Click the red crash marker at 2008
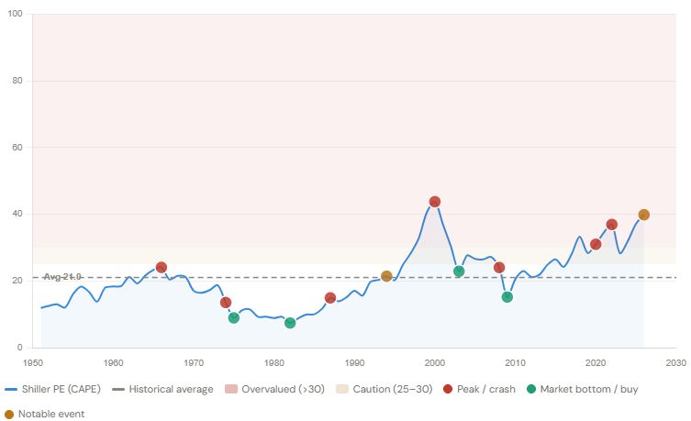 [x=499, y=268]
